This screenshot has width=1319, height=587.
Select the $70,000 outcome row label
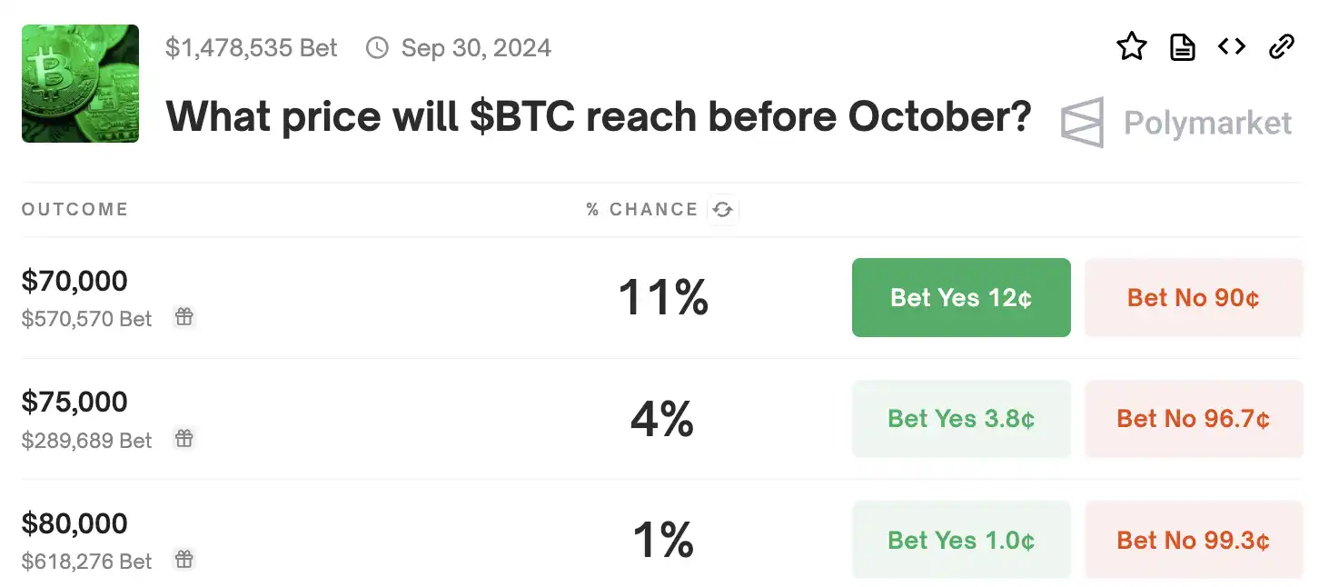(x=74, y=281)
